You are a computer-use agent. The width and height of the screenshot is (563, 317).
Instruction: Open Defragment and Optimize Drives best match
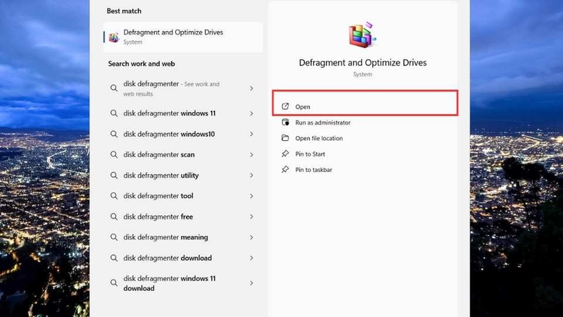coord(183,37)
